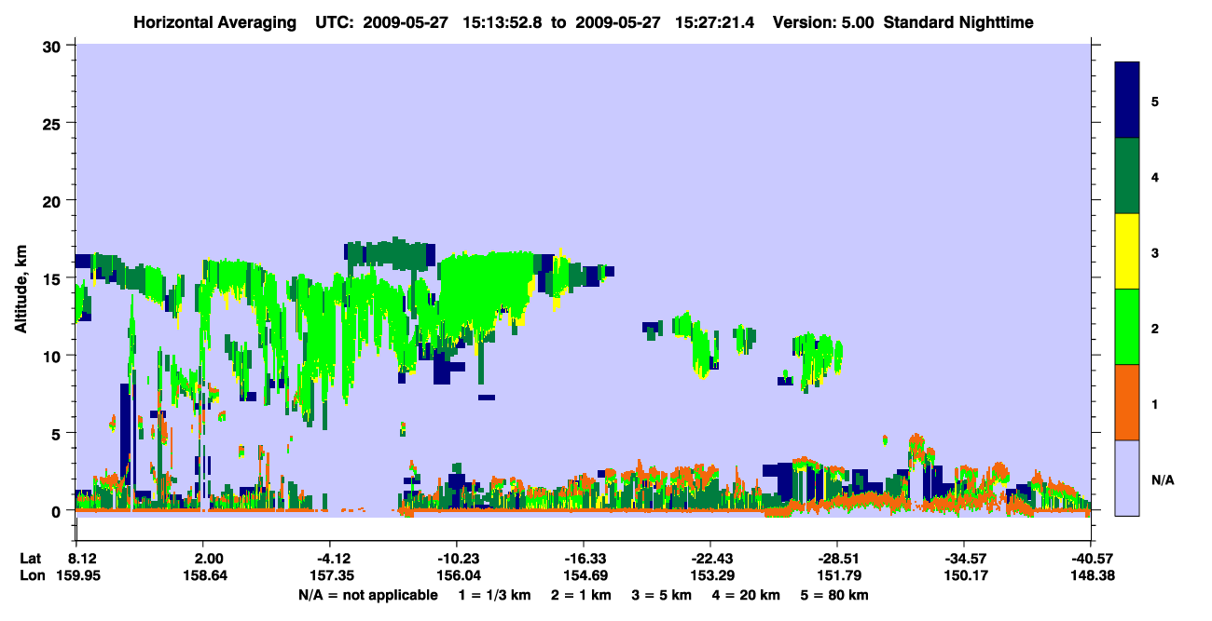
Task: Click latitude value -40.57
Action: point(1091,559)
